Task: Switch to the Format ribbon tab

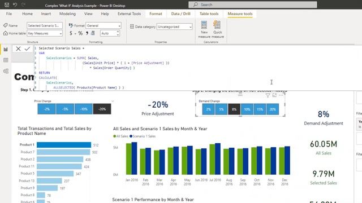Action: tap(156, 14)
